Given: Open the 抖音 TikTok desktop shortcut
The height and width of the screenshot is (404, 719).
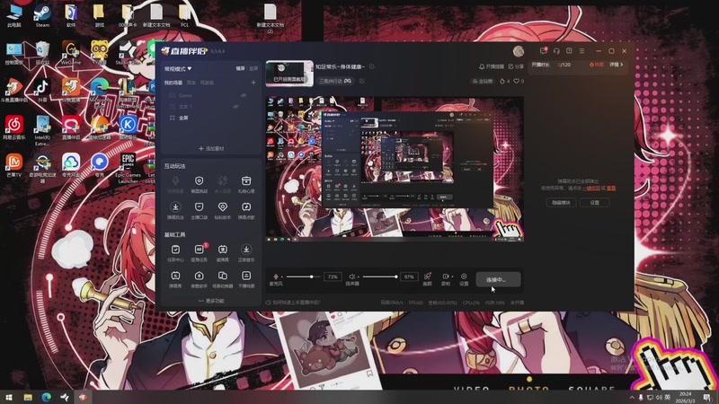Looking at the screenshot, I should pos(42,91).
